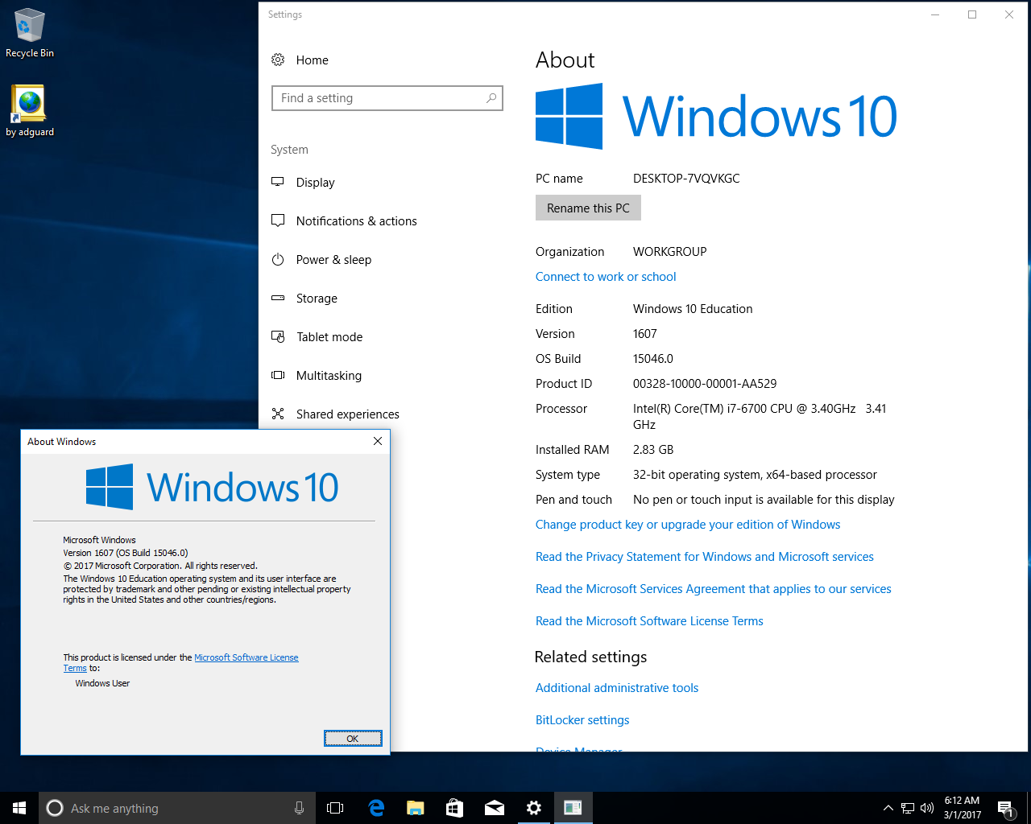Open Tablet mode settings

329,337
